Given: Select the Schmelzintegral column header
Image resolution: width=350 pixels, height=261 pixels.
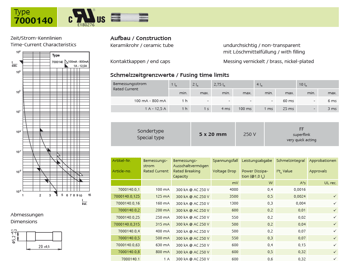Looking at the screenshot, I should [291, 168].
